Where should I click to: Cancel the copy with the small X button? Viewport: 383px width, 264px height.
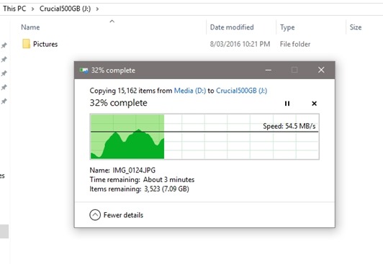coord(315,104)
